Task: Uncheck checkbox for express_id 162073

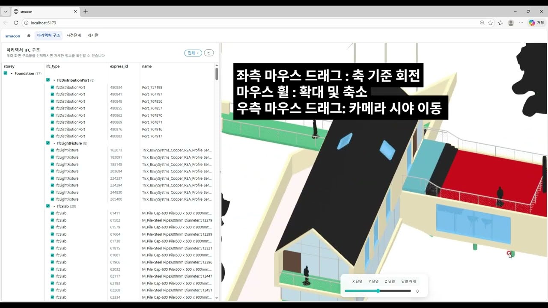Action: tap(52, 150)
